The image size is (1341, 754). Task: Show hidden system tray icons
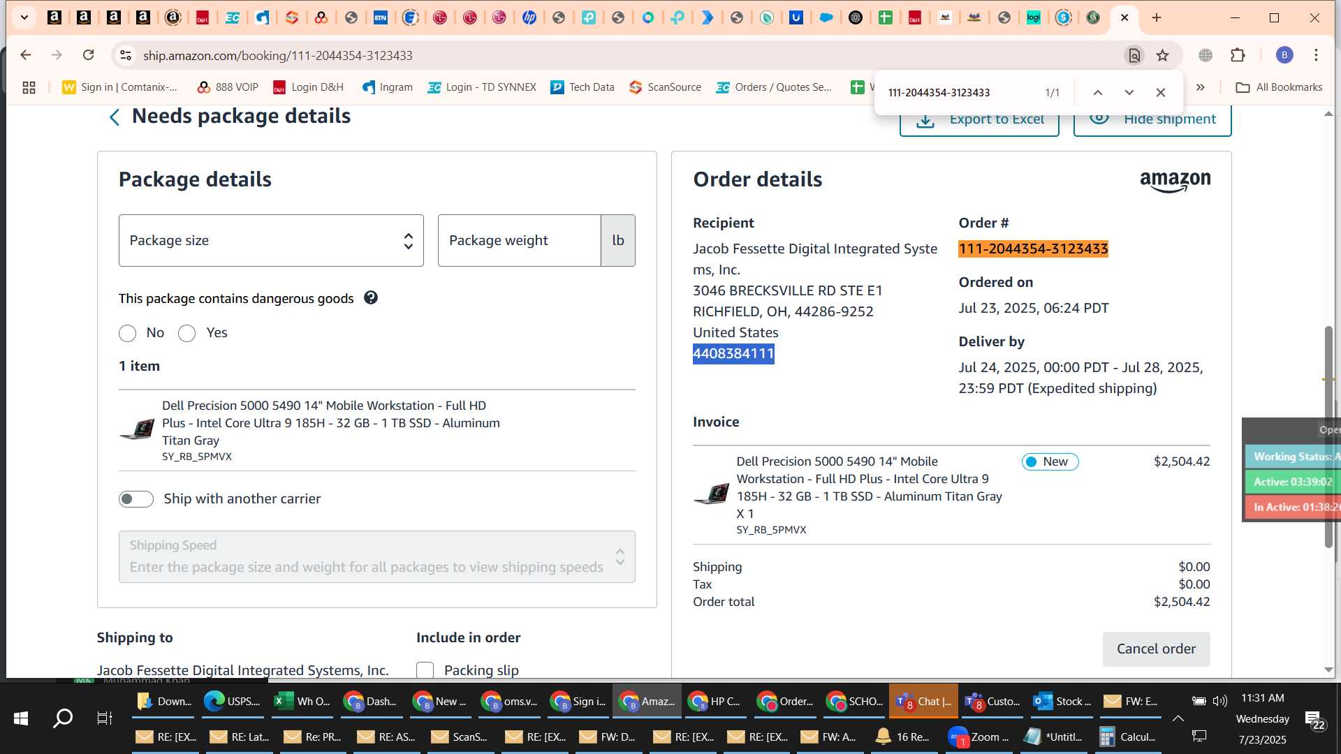point(1178,718)
